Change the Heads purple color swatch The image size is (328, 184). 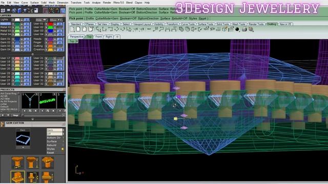coord(50,39)
